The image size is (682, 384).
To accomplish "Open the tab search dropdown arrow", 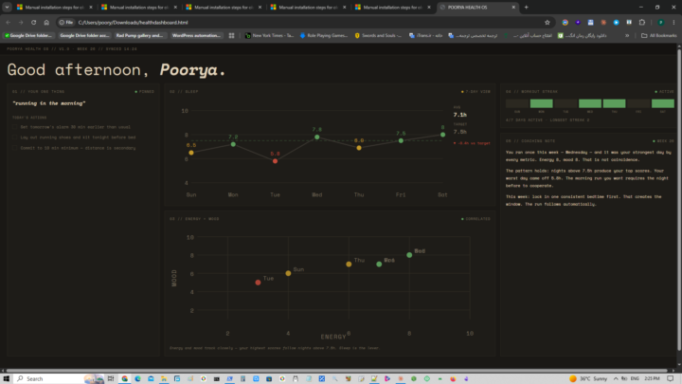I will point(7,8).
